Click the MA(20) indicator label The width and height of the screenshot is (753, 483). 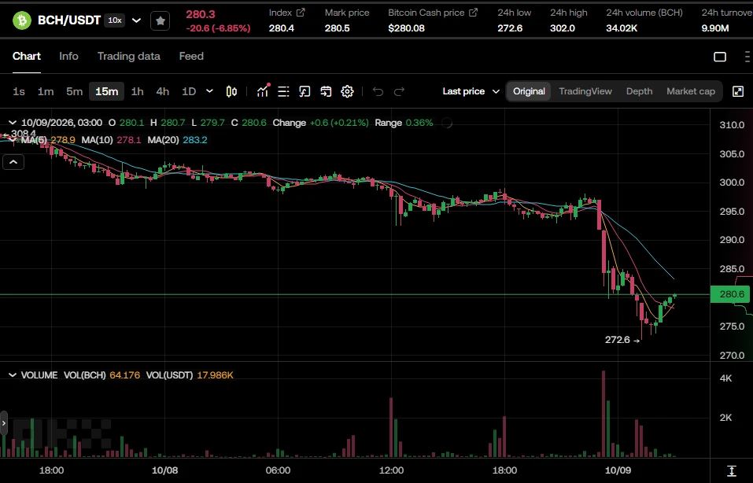pos(164,140)
